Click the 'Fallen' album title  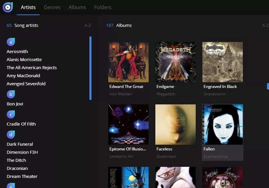tap(209, 149)
